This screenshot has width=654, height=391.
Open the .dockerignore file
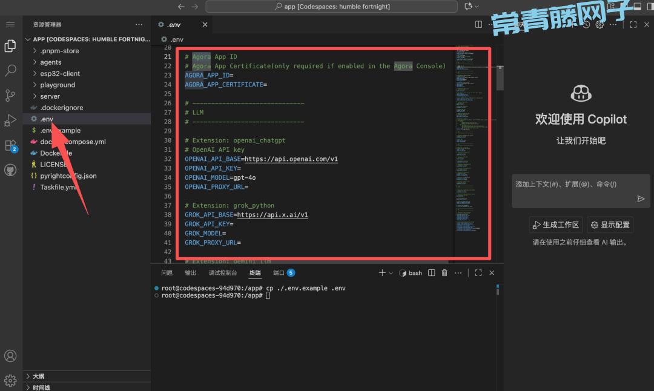[x=87, y=108]
